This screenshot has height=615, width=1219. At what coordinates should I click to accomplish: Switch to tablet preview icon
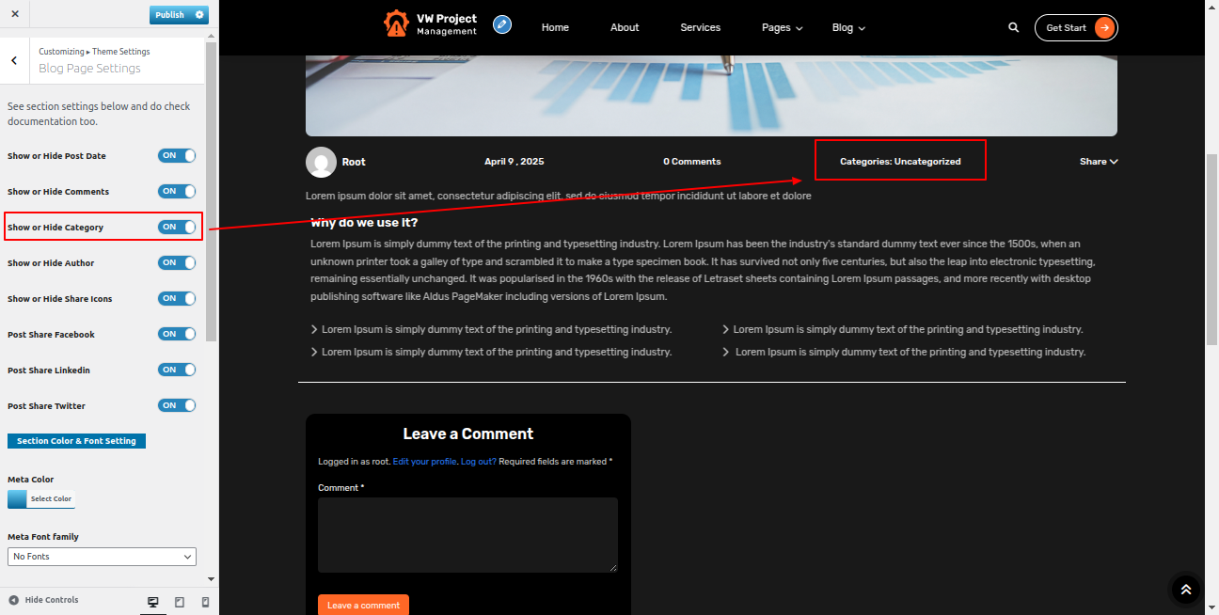[180, 602]
